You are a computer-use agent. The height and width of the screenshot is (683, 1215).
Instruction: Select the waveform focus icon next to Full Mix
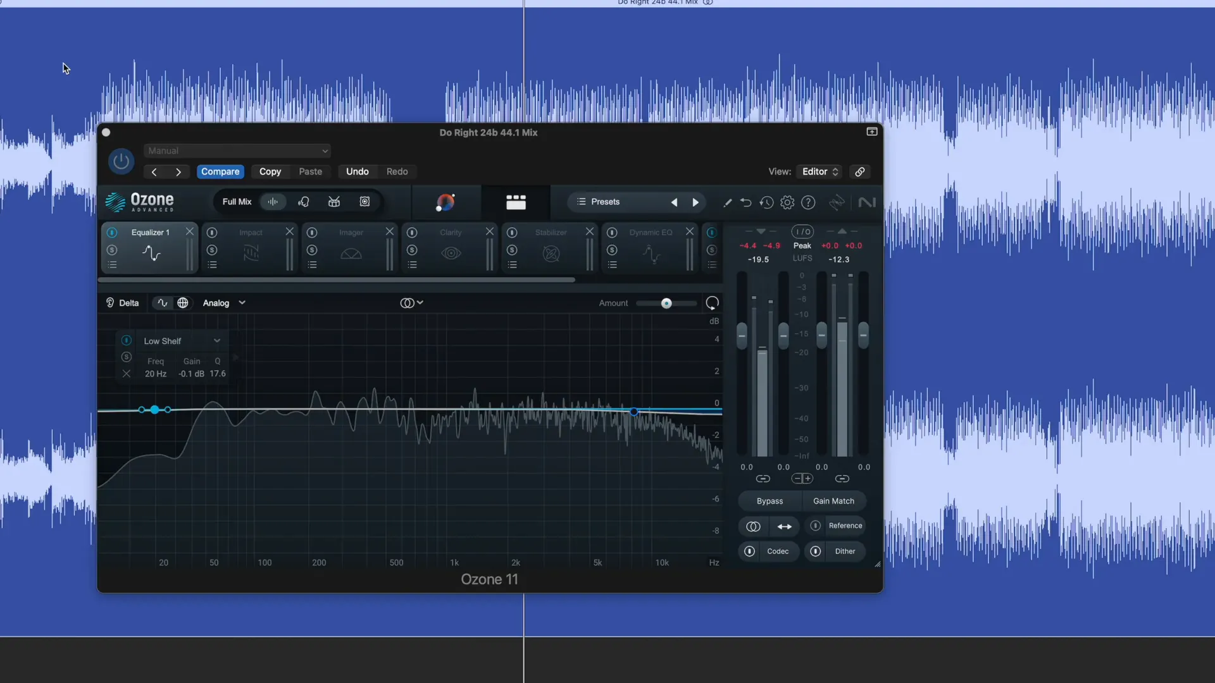[x=273, y=202]
